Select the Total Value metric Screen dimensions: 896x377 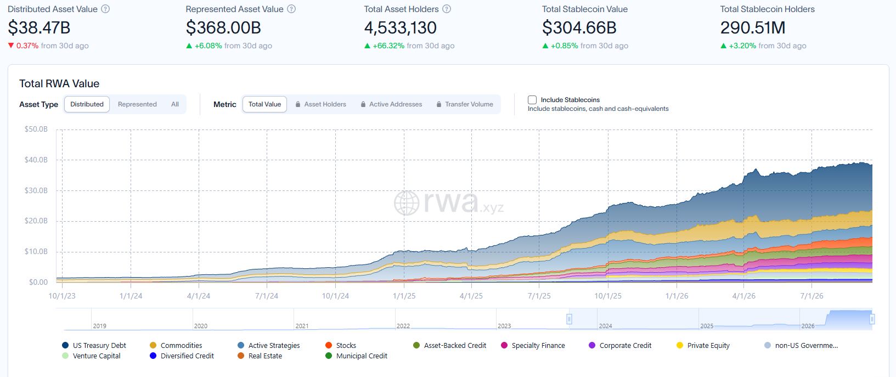pos(264,104)
